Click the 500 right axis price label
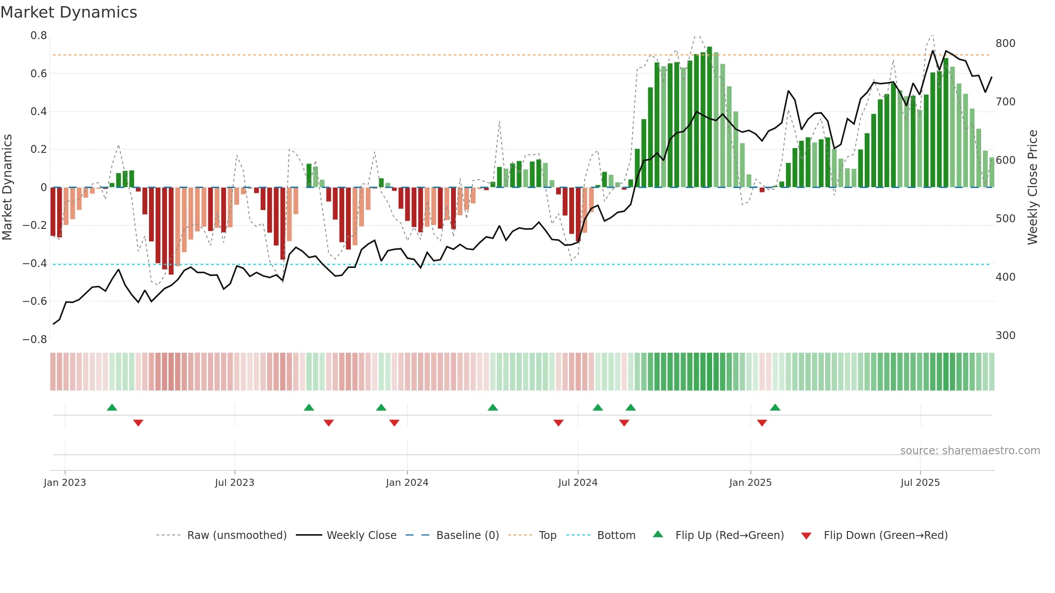This screenshot has height=593, width=1055. [x=1006, y=219]
